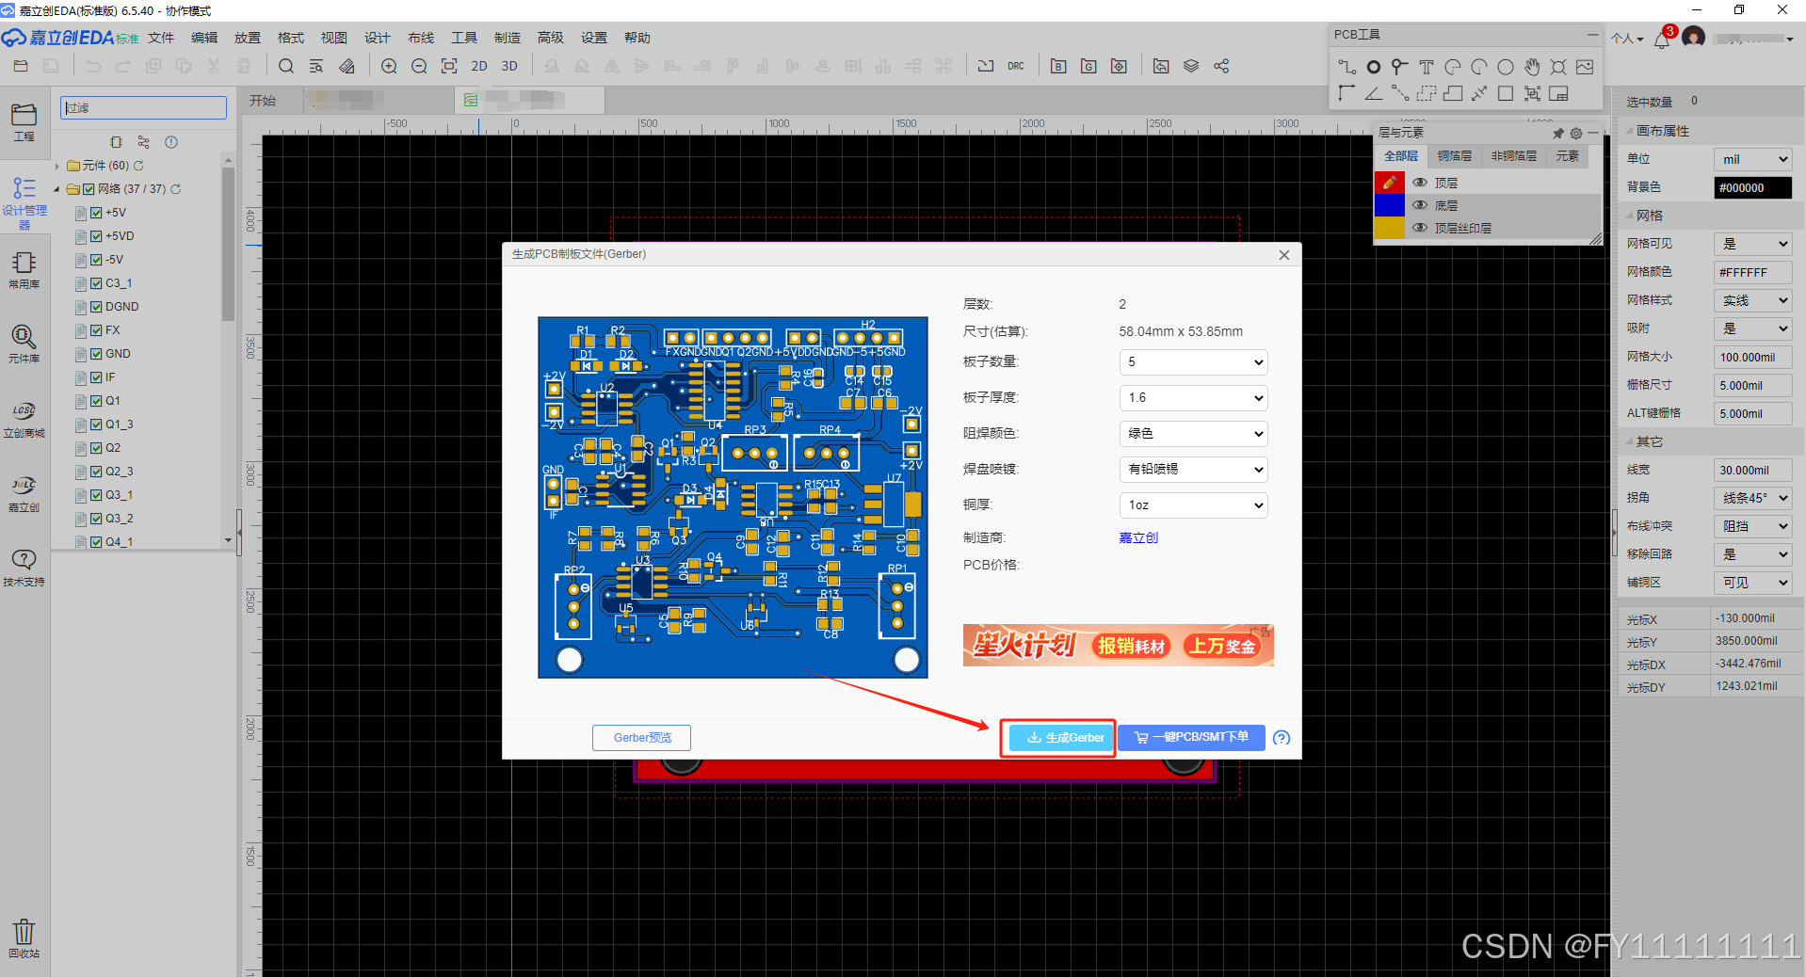This screenshot has height=977, width=1806.
Task: Open layer panel settings gear
Action: [x=1576, y=134]
